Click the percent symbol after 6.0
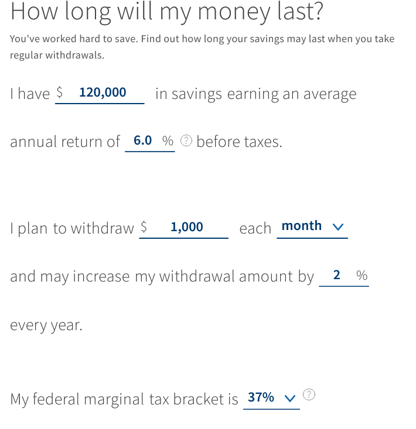Screen dimensions: 416x429 click(168, 141)
